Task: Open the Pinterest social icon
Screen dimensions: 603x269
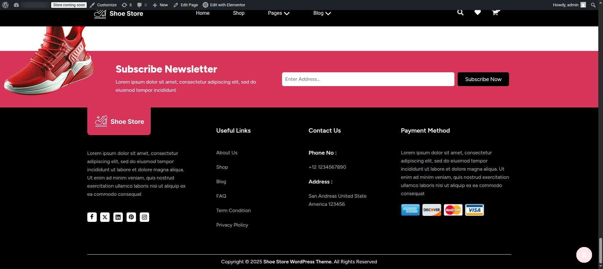Action: point(131,217)
